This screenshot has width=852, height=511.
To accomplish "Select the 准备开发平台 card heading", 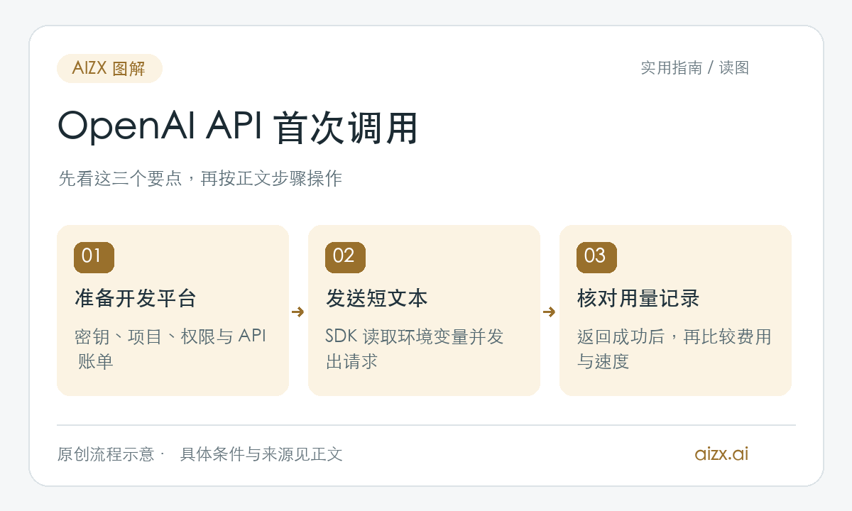I will click(x=135, y=298).
